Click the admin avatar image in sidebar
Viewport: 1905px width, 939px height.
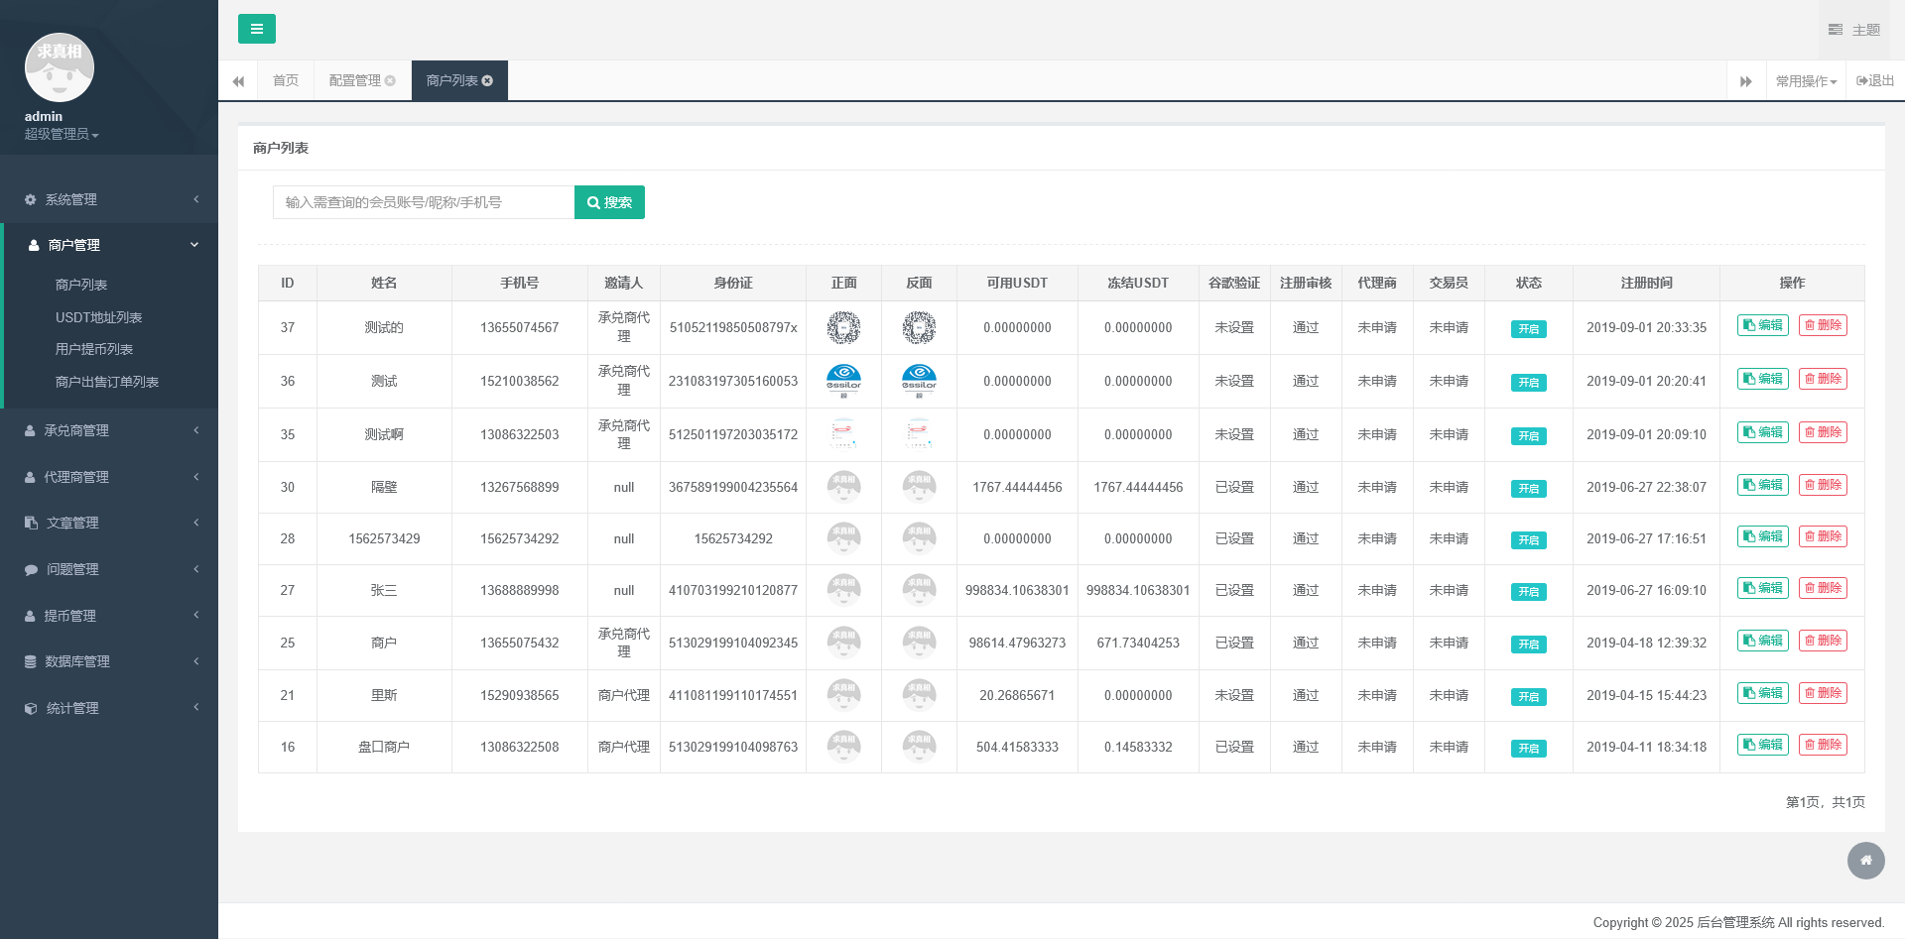click(60, 67)
